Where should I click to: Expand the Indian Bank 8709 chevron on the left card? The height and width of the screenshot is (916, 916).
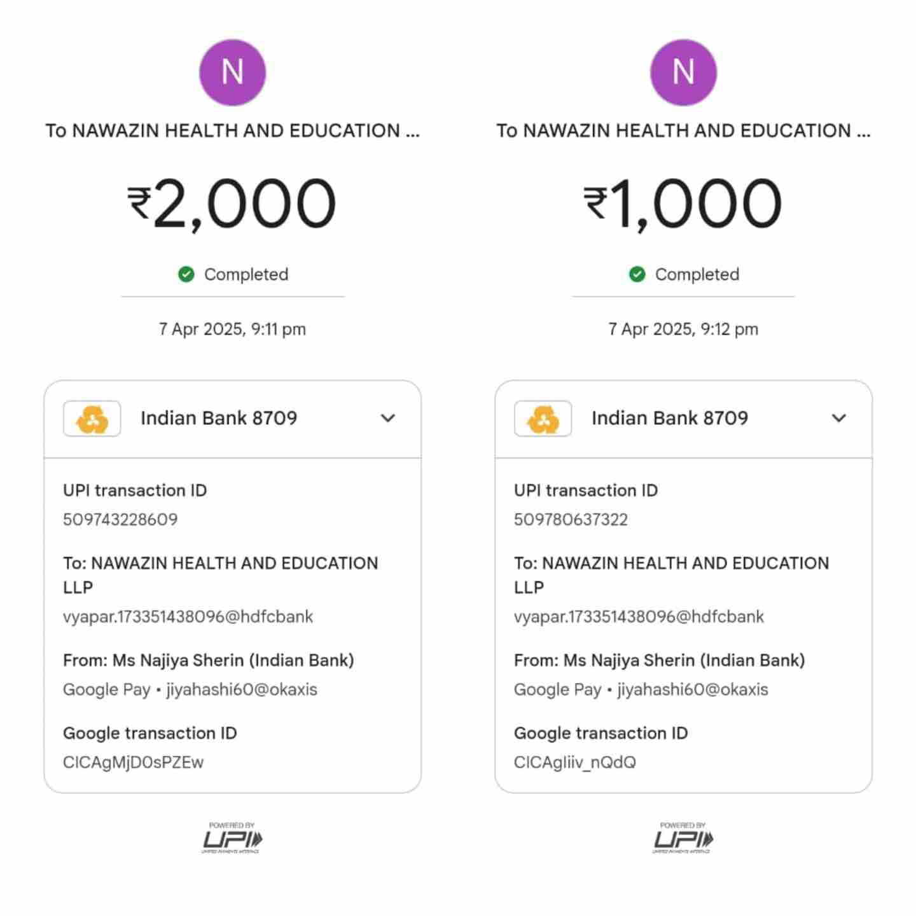pos(388,418)
